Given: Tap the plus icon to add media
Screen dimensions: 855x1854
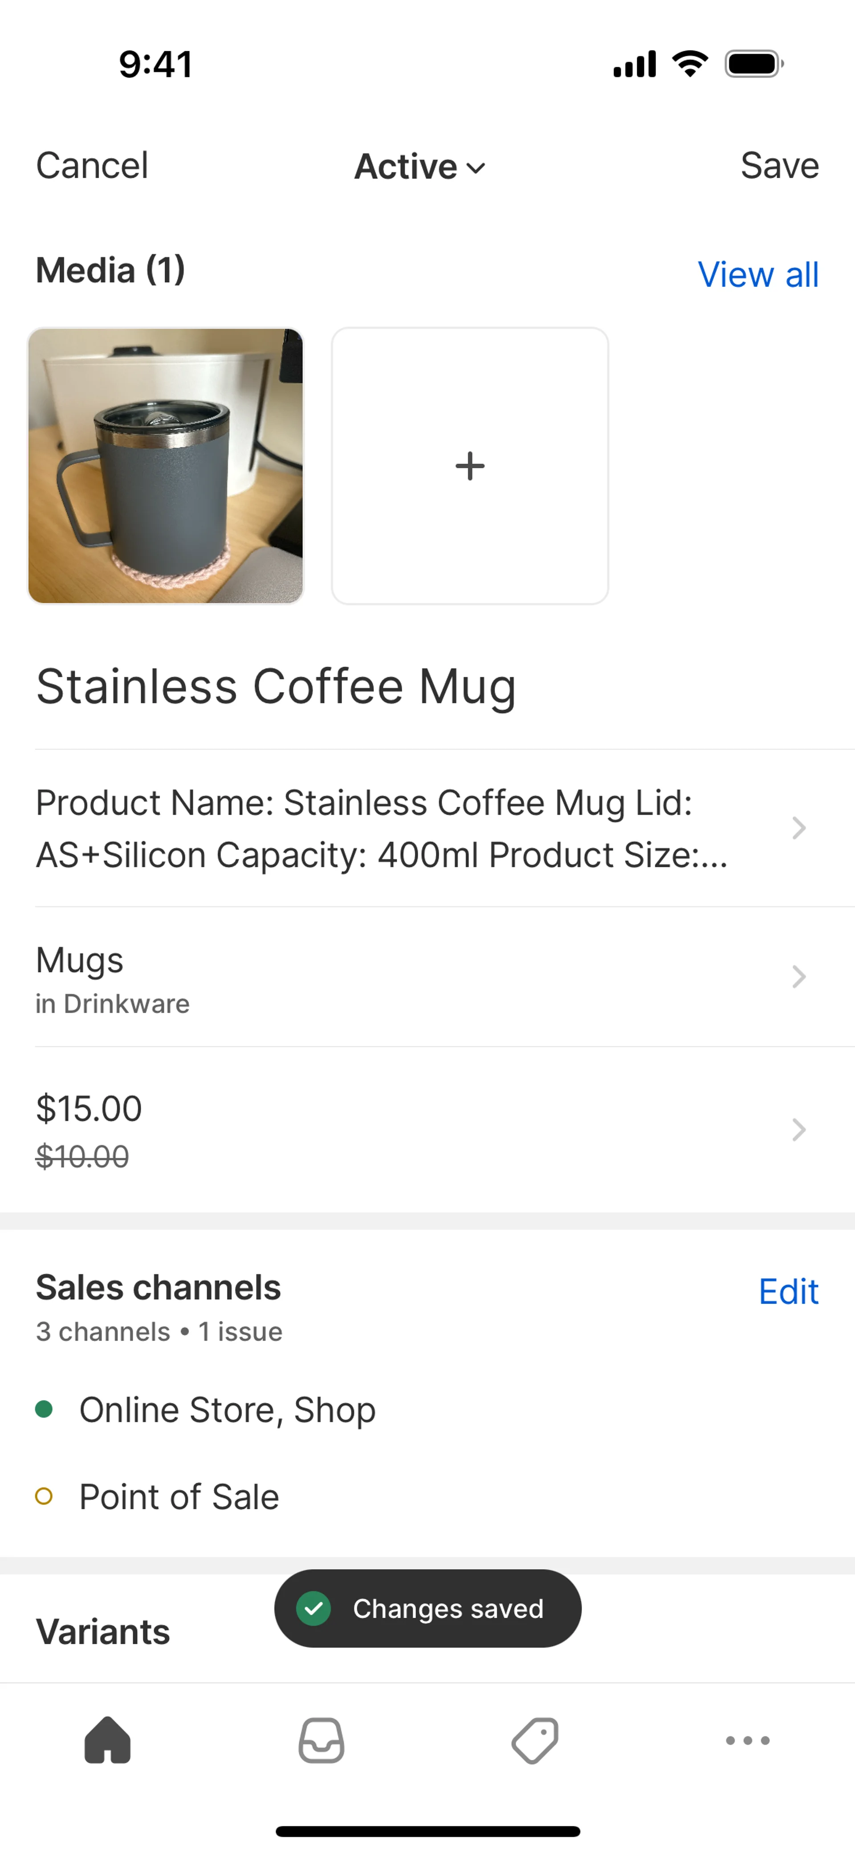Looking at the screenshot, I should pos(470,466).
